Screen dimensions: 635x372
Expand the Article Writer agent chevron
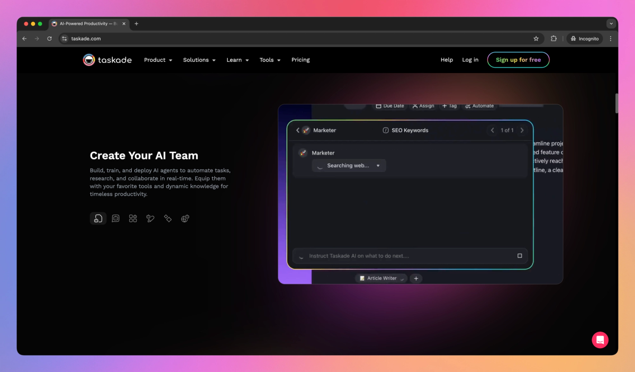[403, 278]
